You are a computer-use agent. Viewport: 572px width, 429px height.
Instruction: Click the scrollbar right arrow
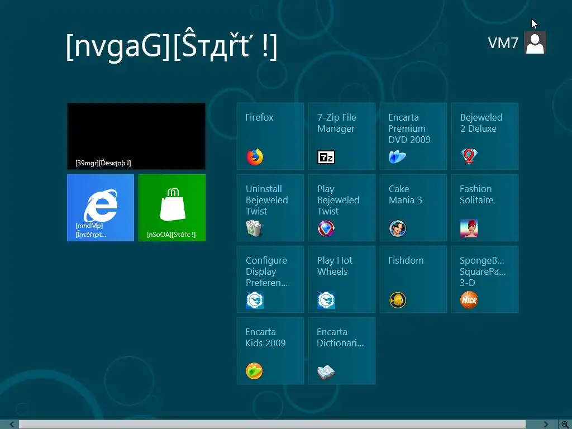pos(546,425)
